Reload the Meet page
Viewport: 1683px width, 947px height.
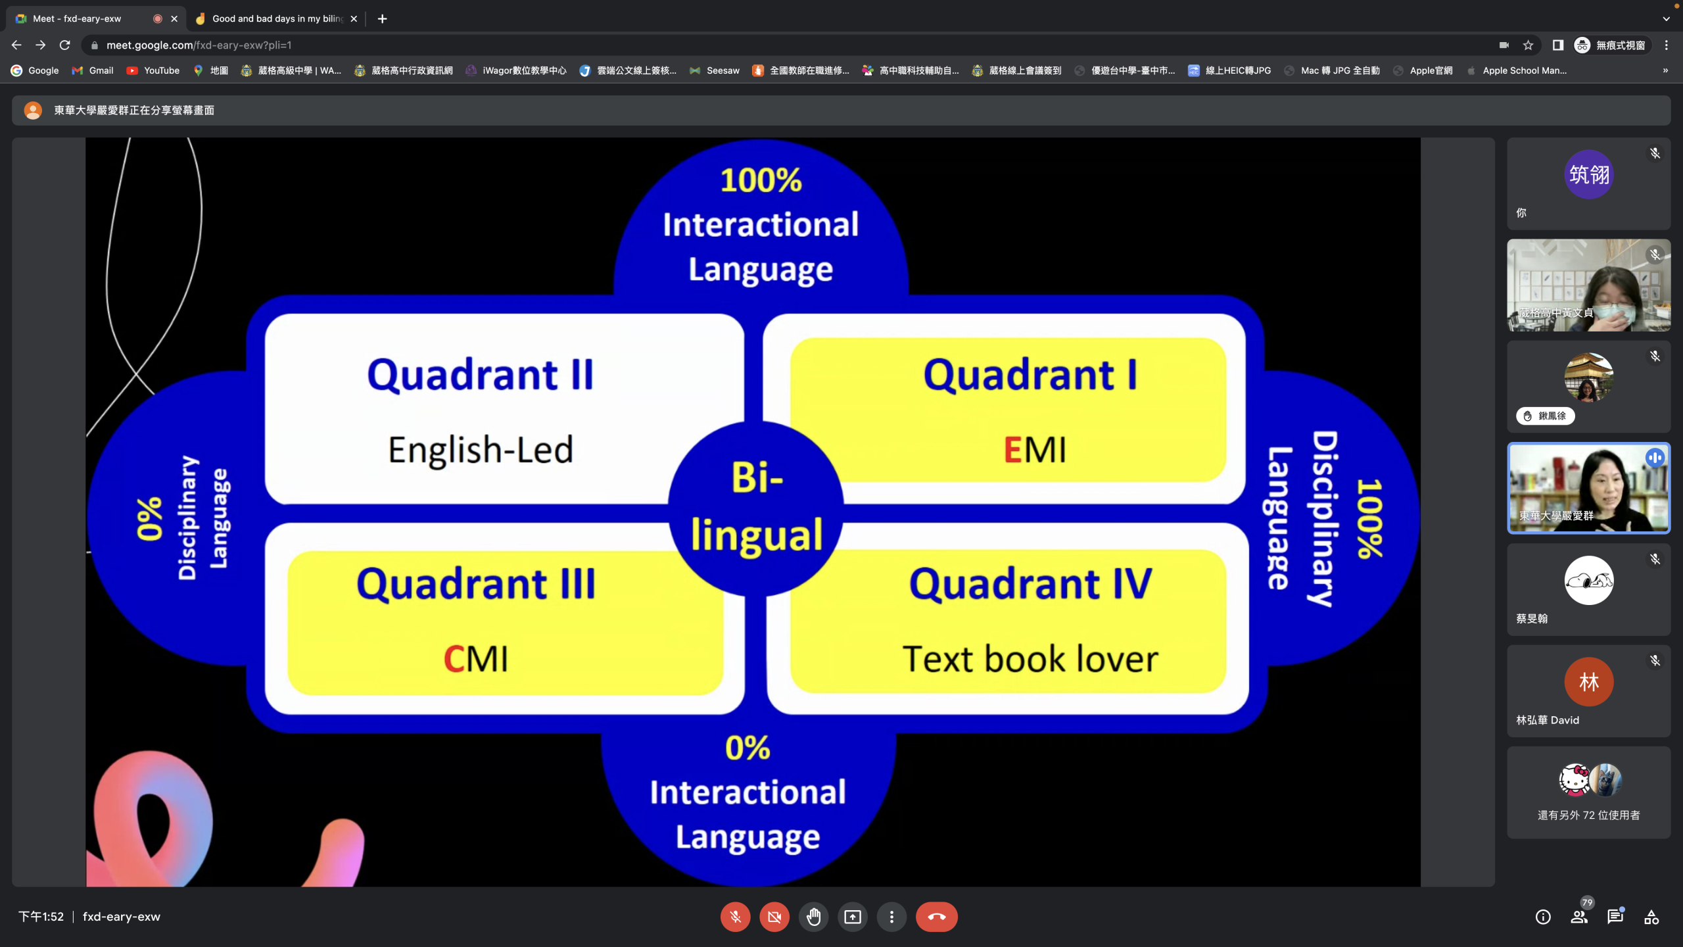(x=64, y=45)
